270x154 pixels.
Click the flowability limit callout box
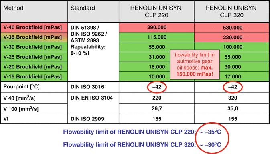coord(195,64)
